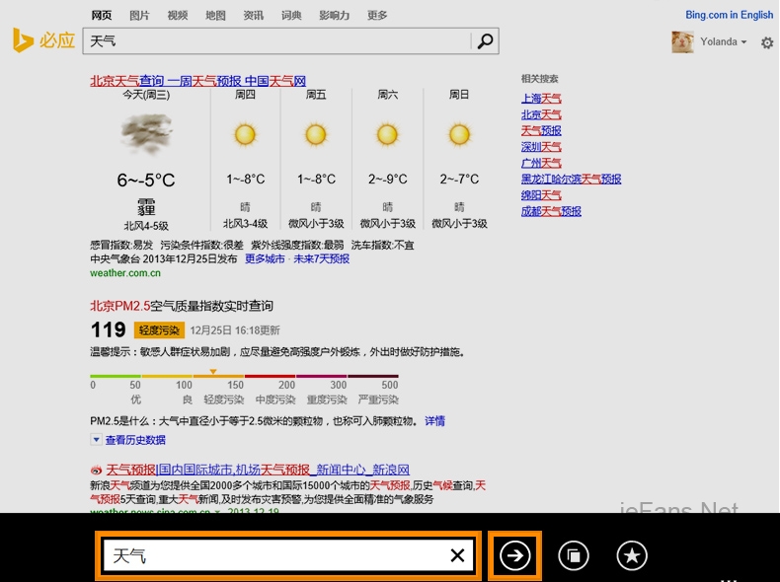
Task: Click related search 天气预报
Action: point(541,131)
